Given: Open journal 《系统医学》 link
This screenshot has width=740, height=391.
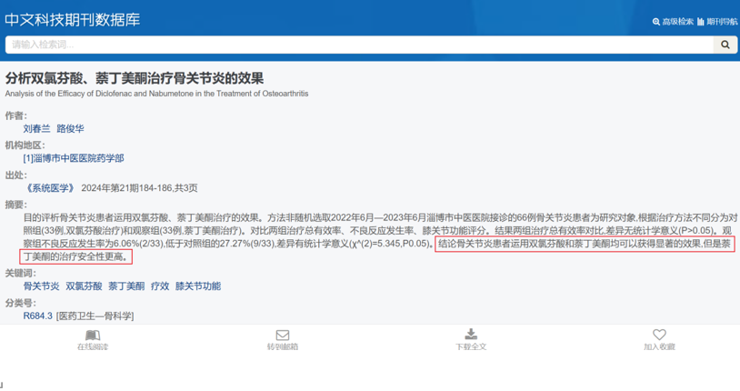Looking at the screenshot, I should click(x=50, y=188).
